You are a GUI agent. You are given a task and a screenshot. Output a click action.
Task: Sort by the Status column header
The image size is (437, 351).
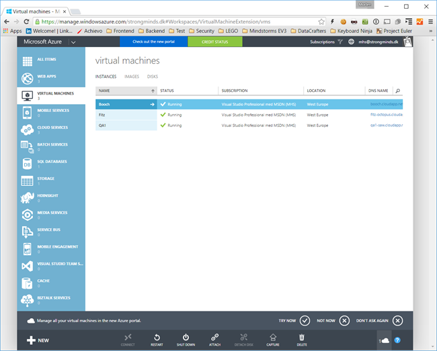pyautogui.click(x=188, y=91)
